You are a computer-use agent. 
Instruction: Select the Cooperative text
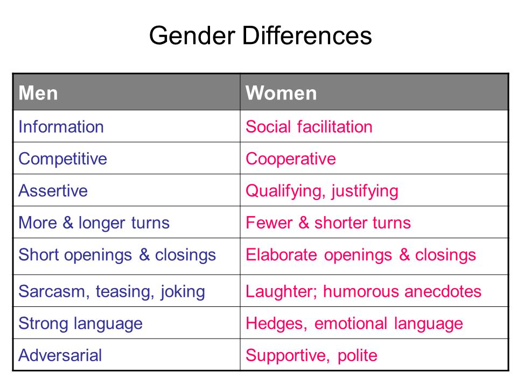click(290, 159)
